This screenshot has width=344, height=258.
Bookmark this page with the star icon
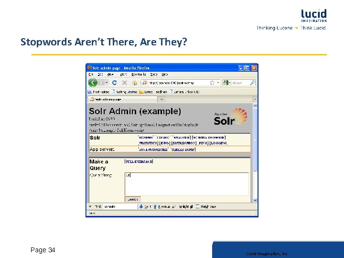coord(212,83)
